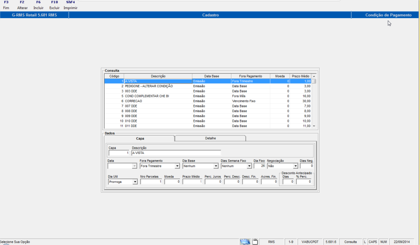Click the CAPS indicator in status bar
The image size is (420, 245).
373,242
